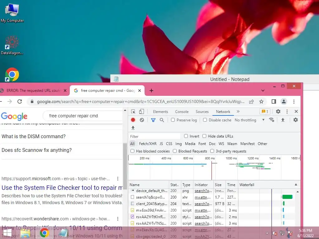This screenshot has width=319, height=239.
Task: Enable the Disable cache checkbox
Action: pyautogui.click(x=205, y=120)
